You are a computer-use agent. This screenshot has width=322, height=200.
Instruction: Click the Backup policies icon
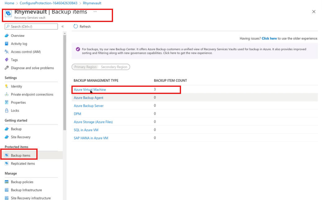[7, 182]
